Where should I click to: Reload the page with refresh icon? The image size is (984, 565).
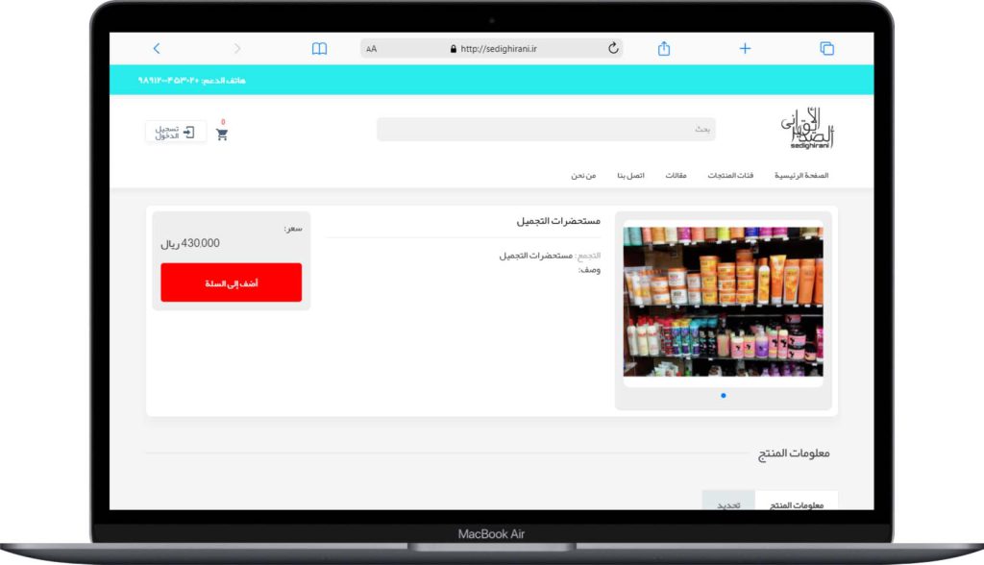click(x=613, y=49)
